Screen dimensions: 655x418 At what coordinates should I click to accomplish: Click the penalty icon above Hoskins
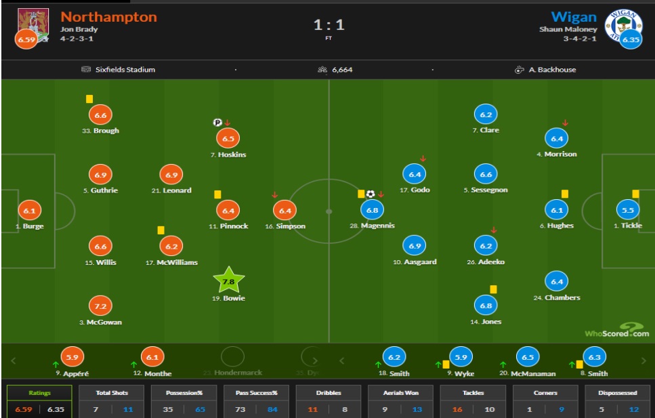click(x=217, y=123)
